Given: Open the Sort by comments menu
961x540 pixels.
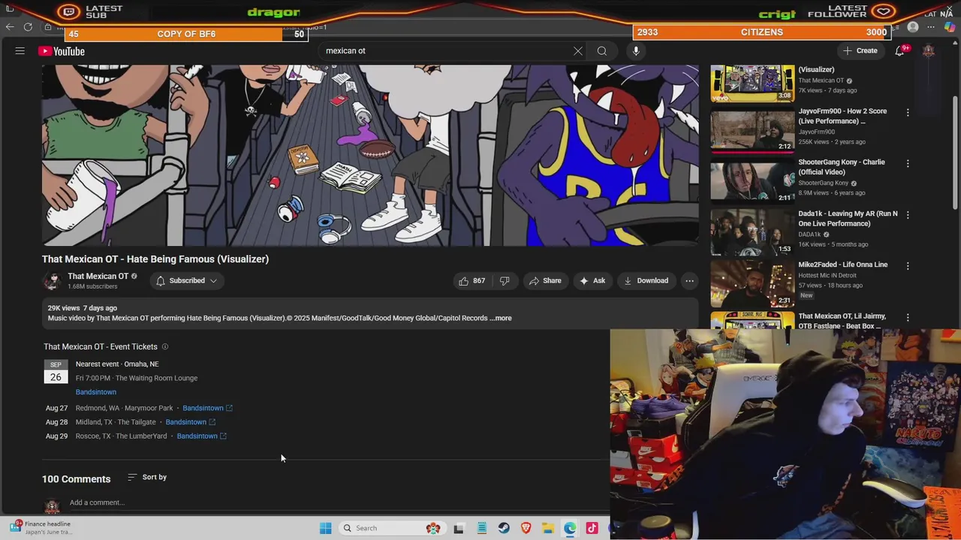Looking at the screenshot, I should 147,477.
